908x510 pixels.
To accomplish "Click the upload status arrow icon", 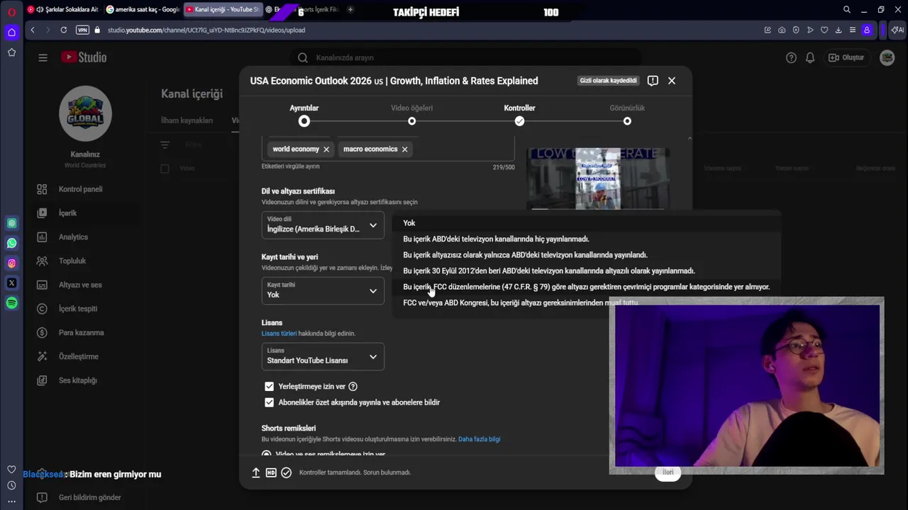I will tap(256, 472).
